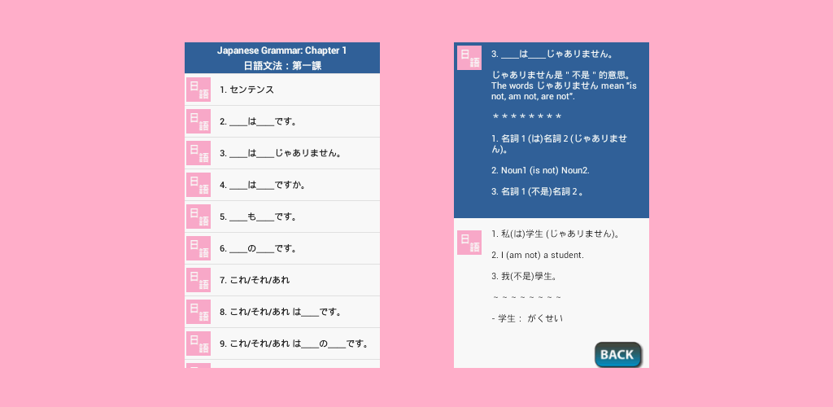
Task: Click the icon beside lesson 7 これ/それ/あれ
Action: click(x=198, y=280)
